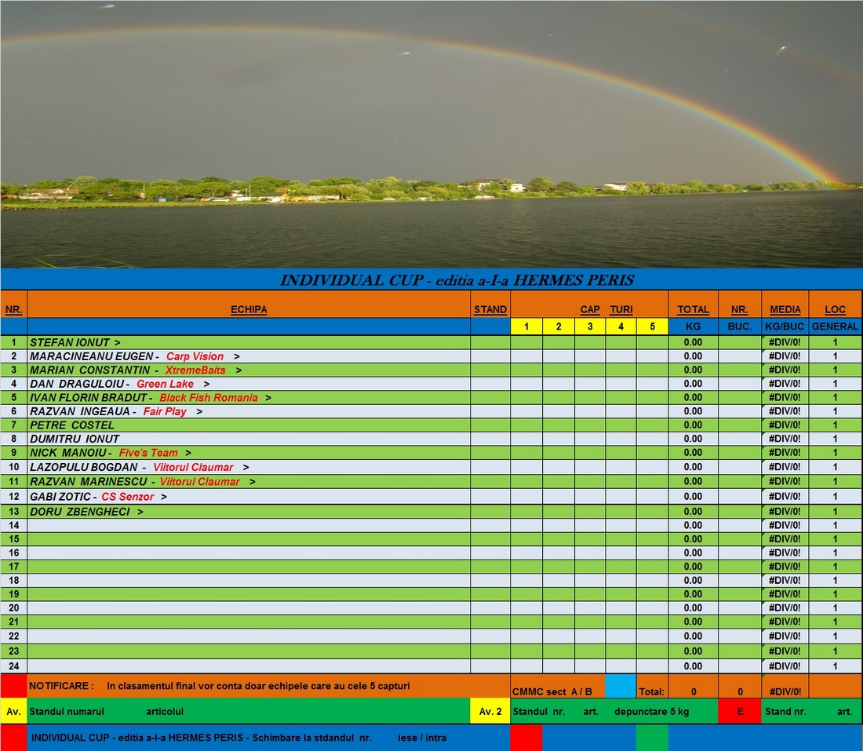
Task: Click the yellow Av. cell
Action: click(x=13, y=712)
